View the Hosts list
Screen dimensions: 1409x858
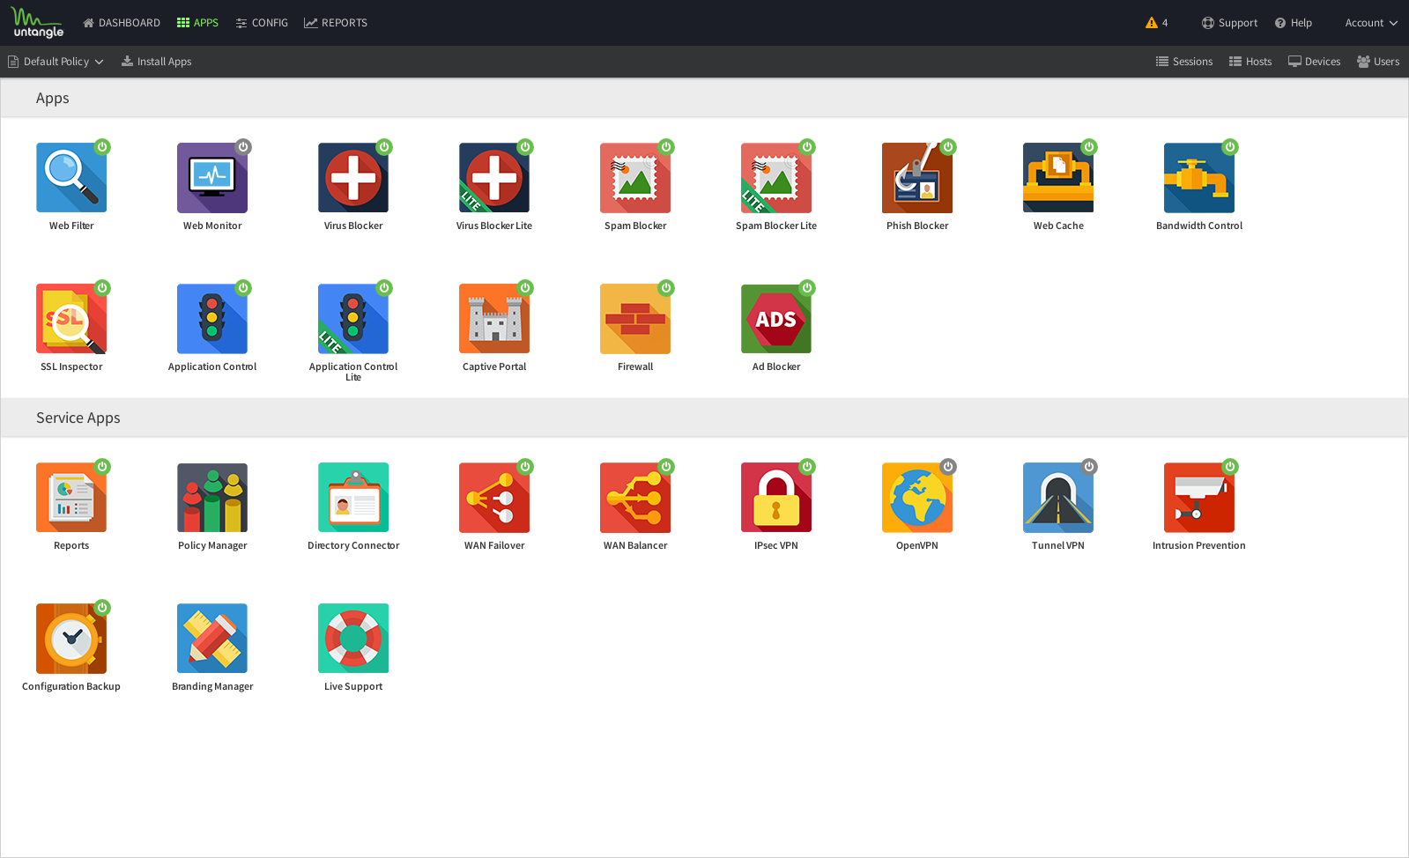[x=1250, y=62]
